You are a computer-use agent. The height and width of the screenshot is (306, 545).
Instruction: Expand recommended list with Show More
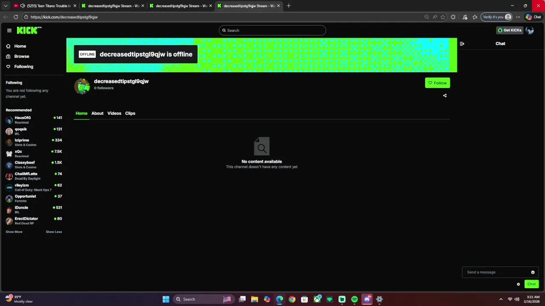tap(14, 232)
